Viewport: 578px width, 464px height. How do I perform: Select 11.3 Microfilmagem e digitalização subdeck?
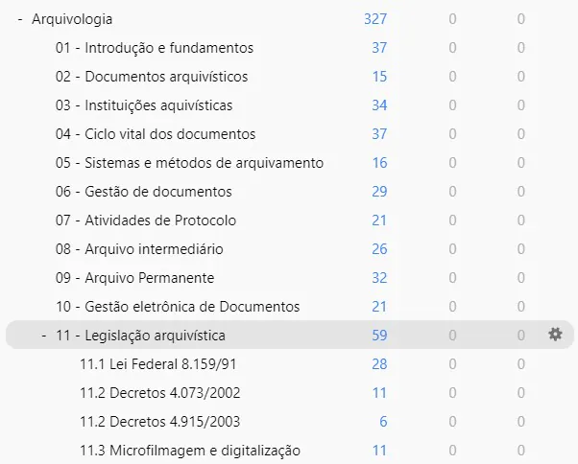click(x=190, y=450)
